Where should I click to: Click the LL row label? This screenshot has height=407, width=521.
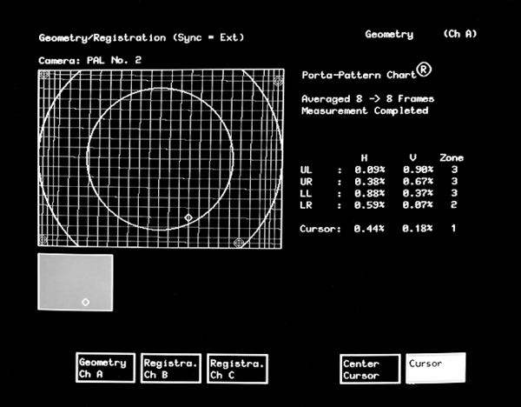pos(306,194)
